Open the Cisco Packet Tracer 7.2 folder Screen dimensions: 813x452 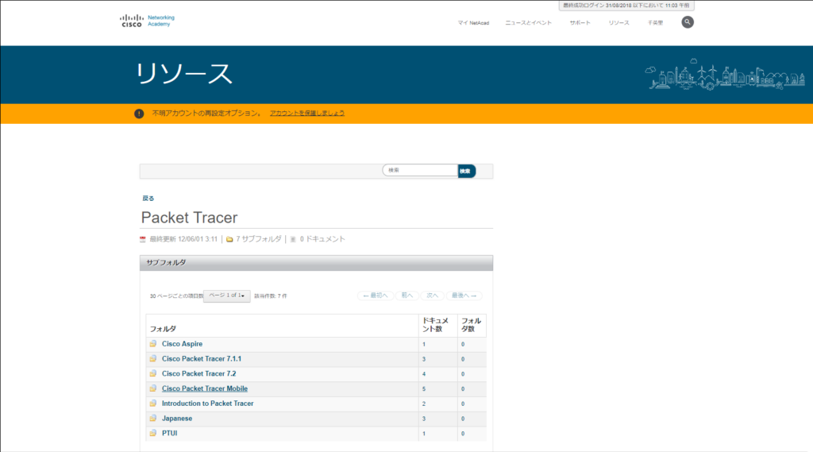click(198, 373)
